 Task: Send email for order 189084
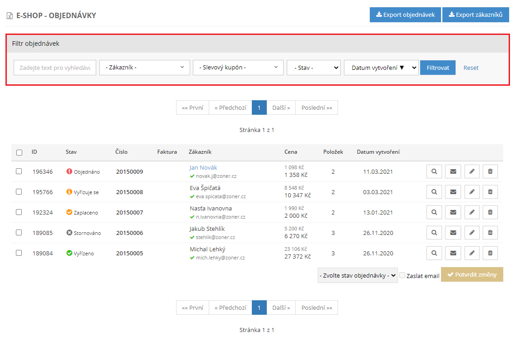[453, 253]
